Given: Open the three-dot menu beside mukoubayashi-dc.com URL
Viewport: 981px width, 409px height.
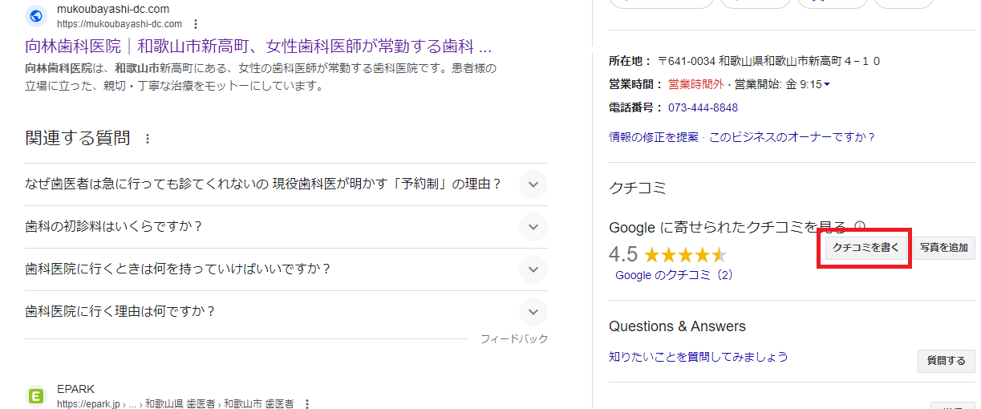Looking at the screenshot, I should coord(197,24).
